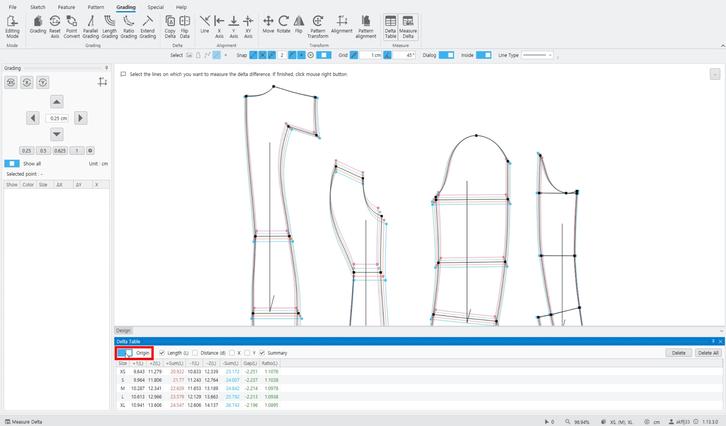Open the Ratio Grading tool
726x426 pixels.
click(x=129, y=27)
